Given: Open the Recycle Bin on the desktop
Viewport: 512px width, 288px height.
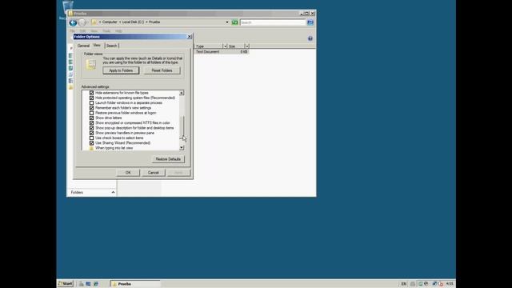Looking at the screenshot, I should 67,9.
